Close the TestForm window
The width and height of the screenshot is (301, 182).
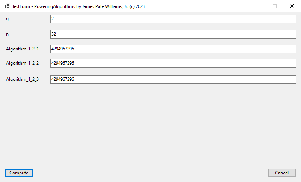pyautogui.click(x=292, y=6)
